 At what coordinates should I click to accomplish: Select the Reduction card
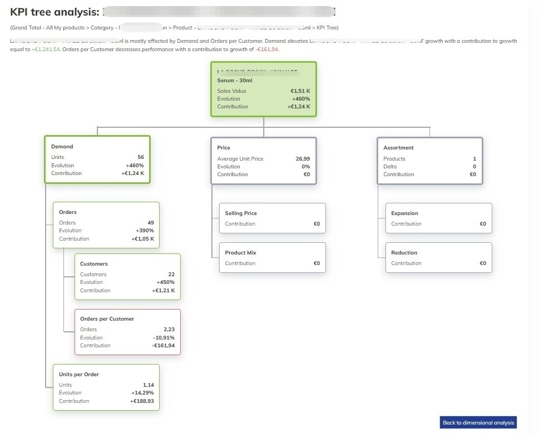click(438, 257)
